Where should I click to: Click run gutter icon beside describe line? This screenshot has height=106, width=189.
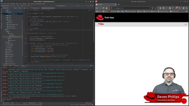coord(26,33)
